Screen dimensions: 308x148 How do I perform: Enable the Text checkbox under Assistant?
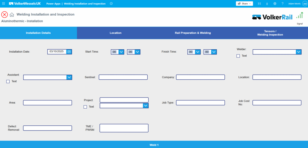[x=8, y=82]
